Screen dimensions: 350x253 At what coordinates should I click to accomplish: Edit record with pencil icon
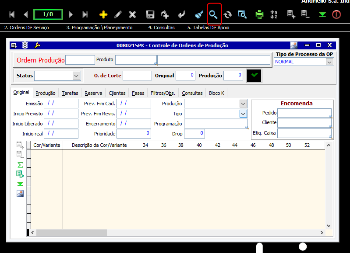[118, 14]
